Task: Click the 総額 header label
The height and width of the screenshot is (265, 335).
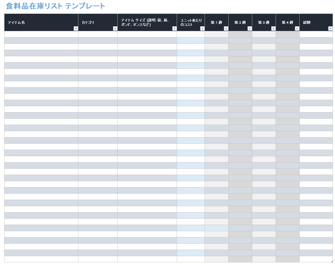Action: 307,23
